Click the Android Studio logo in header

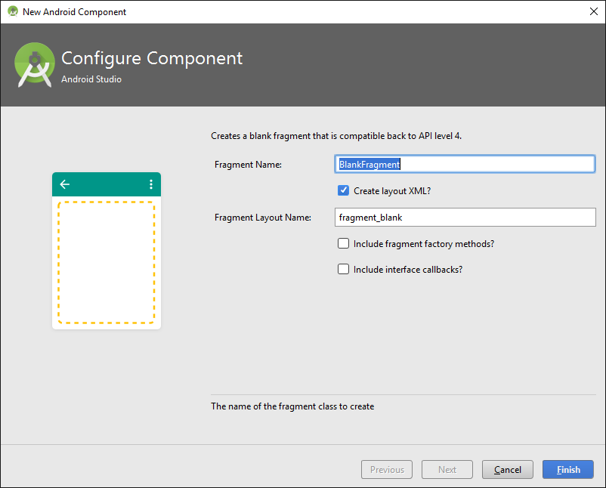click(35, 63)
